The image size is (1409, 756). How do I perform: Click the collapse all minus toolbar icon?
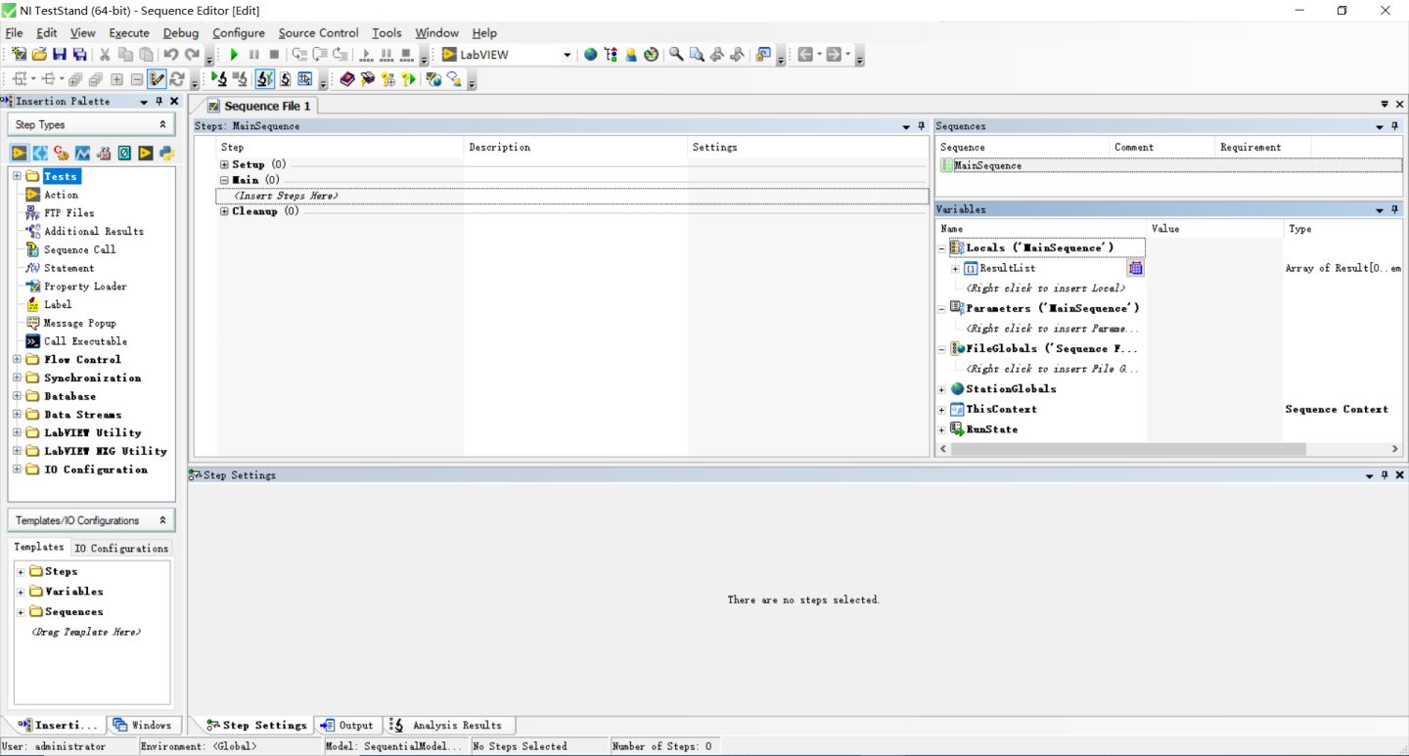137,79
